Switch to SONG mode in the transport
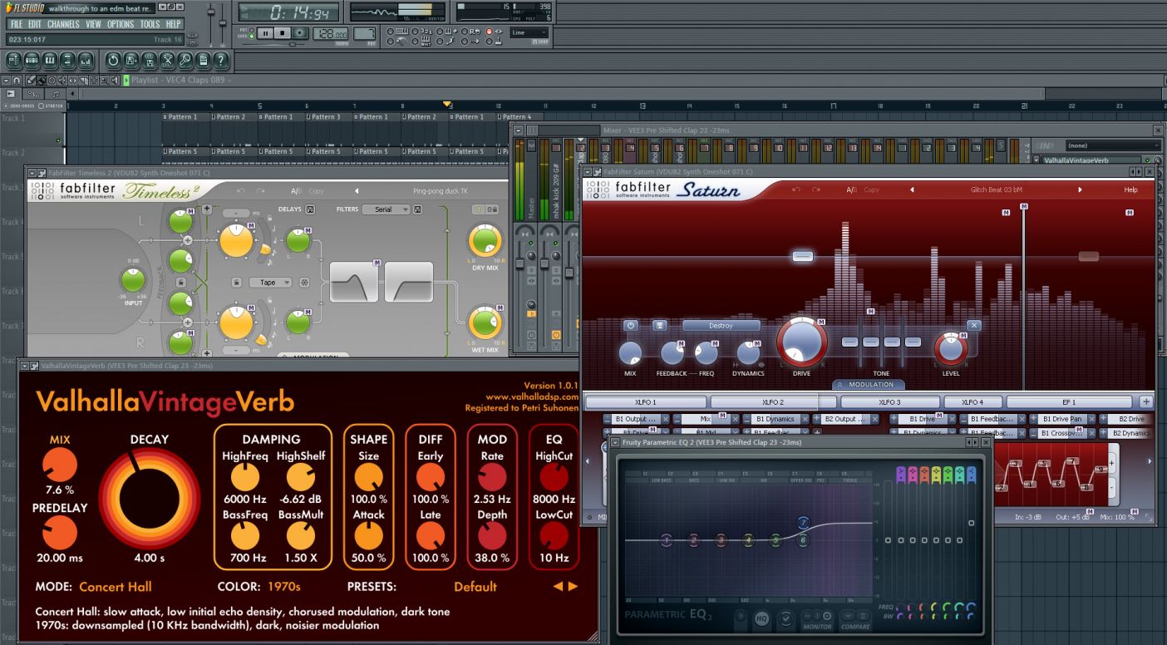The width and height of the screenshot is (1167, 645). coord(251,36)
